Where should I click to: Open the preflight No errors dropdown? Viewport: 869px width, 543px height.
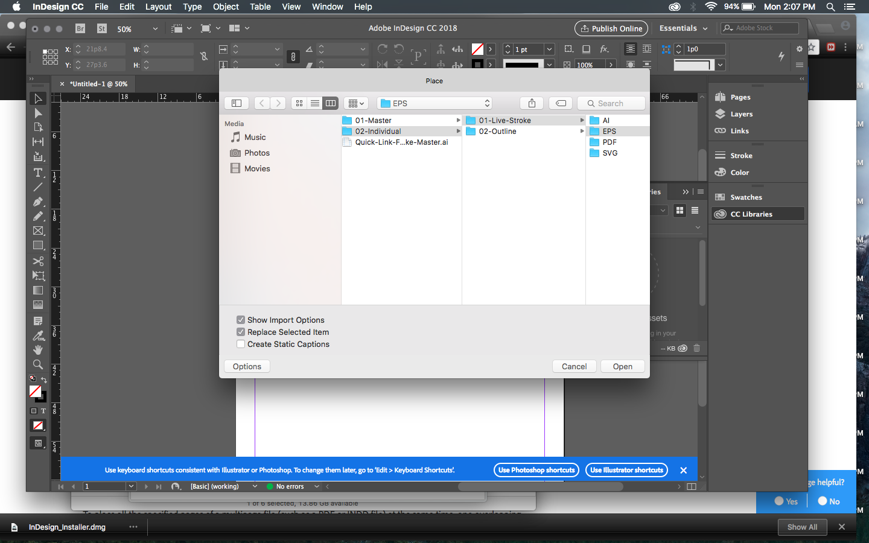point(317,486)
